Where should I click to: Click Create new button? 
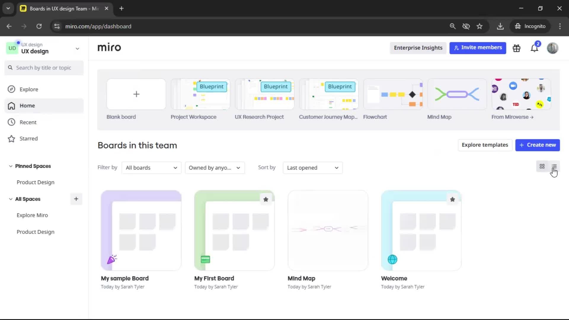(538, 145)
